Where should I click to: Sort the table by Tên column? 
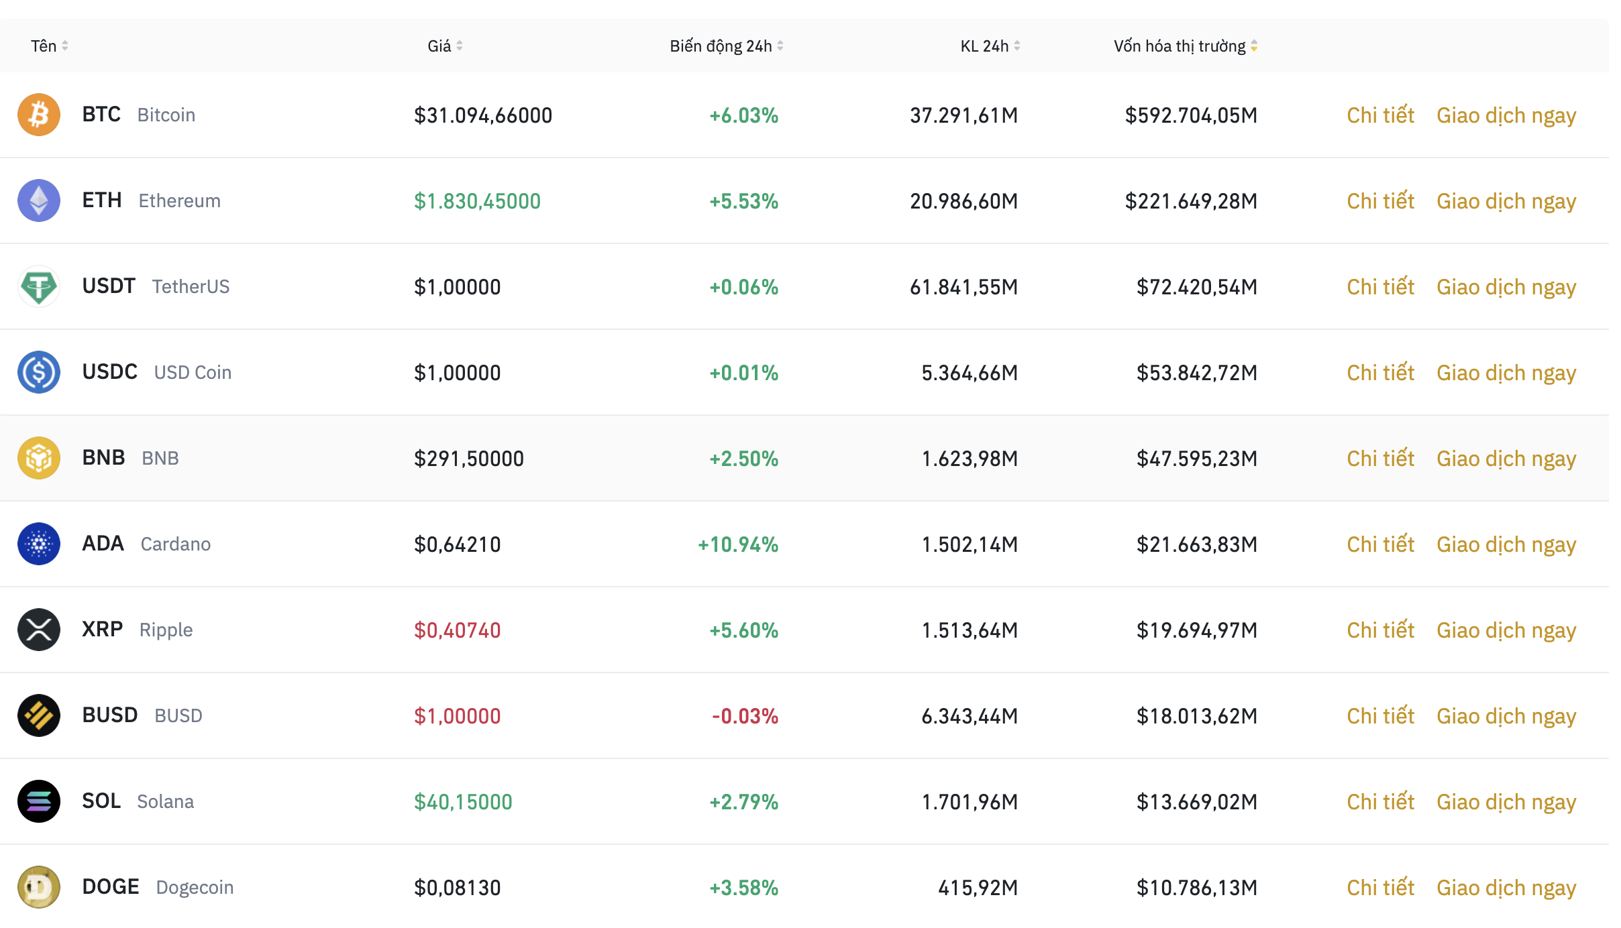[x=50, y=46]
